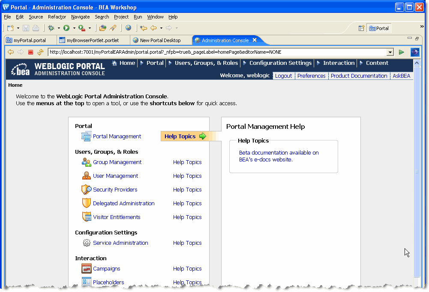Open the Preferences link
Screen dimensions: 429x292
click(x=311, y=76)
